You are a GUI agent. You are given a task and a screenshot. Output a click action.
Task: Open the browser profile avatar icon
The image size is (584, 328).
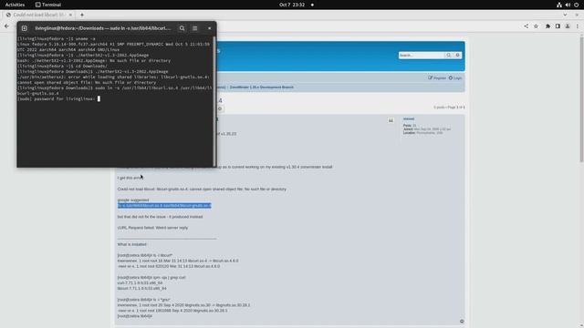click(568, 26)
